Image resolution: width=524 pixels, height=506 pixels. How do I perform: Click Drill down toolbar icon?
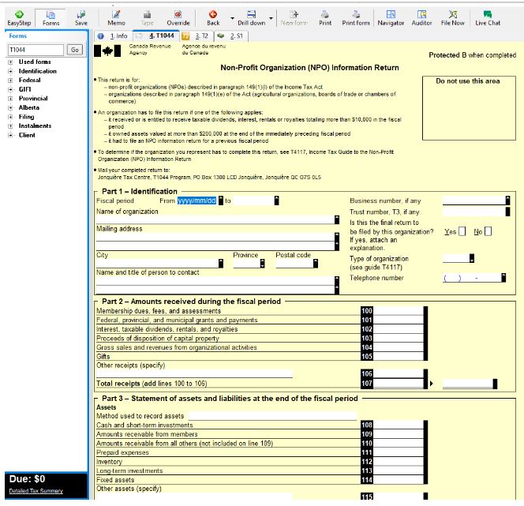[x=251, y=18]
